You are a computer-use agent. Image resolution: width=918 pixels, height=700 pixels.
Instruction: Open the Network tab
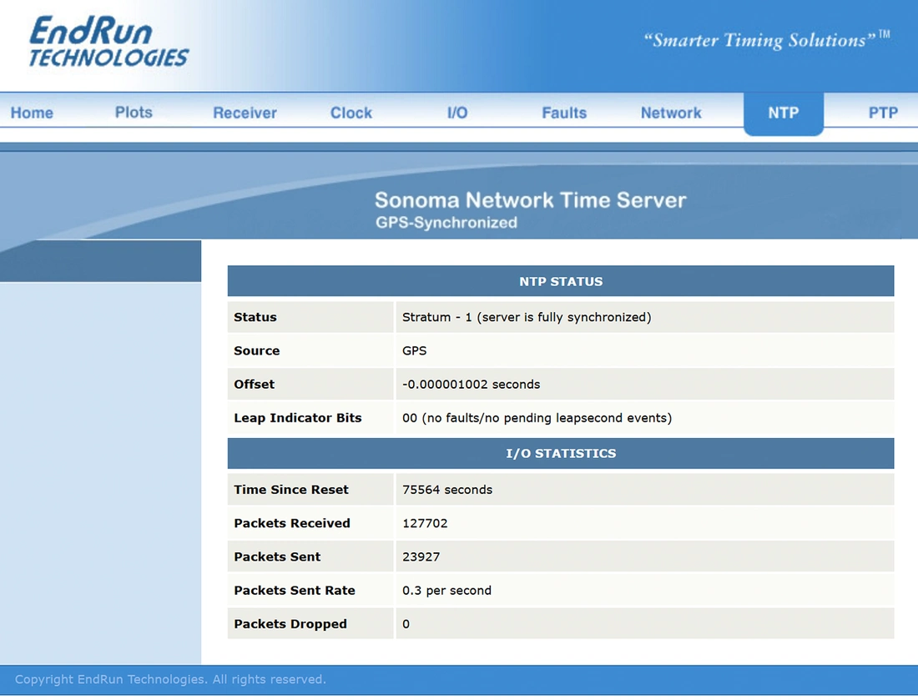671,113
